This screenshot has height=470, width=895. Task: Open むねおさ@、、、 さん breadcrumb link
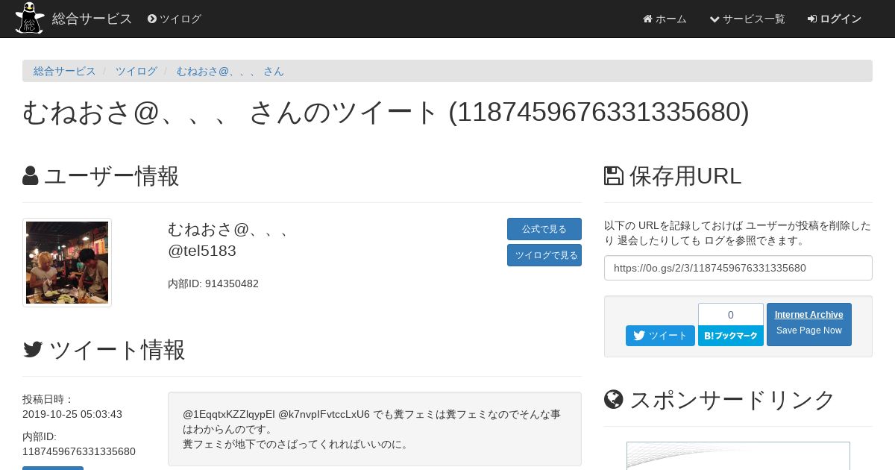pyautogui.click(x=230, y=71)
